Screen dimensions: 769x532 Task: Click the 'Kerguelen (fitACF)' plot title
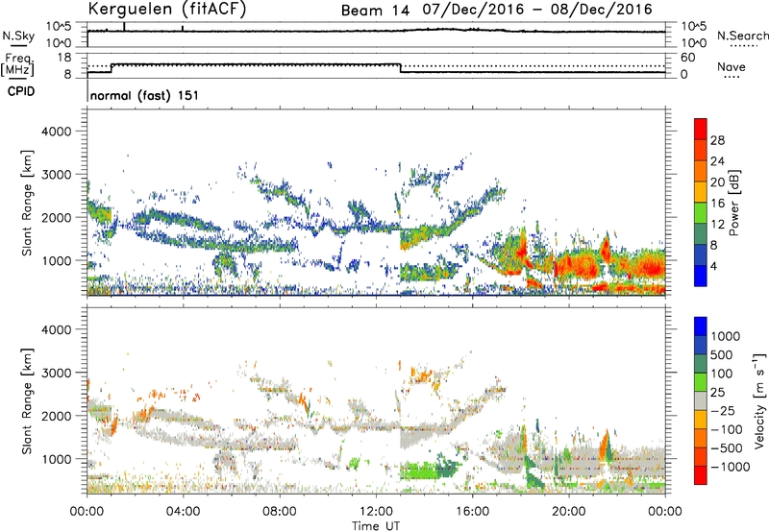point(167,9)
